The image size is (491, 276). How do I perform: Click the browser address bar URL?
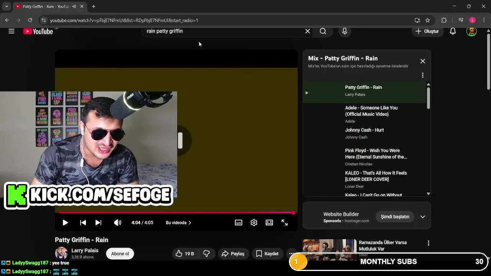[124, 20]
